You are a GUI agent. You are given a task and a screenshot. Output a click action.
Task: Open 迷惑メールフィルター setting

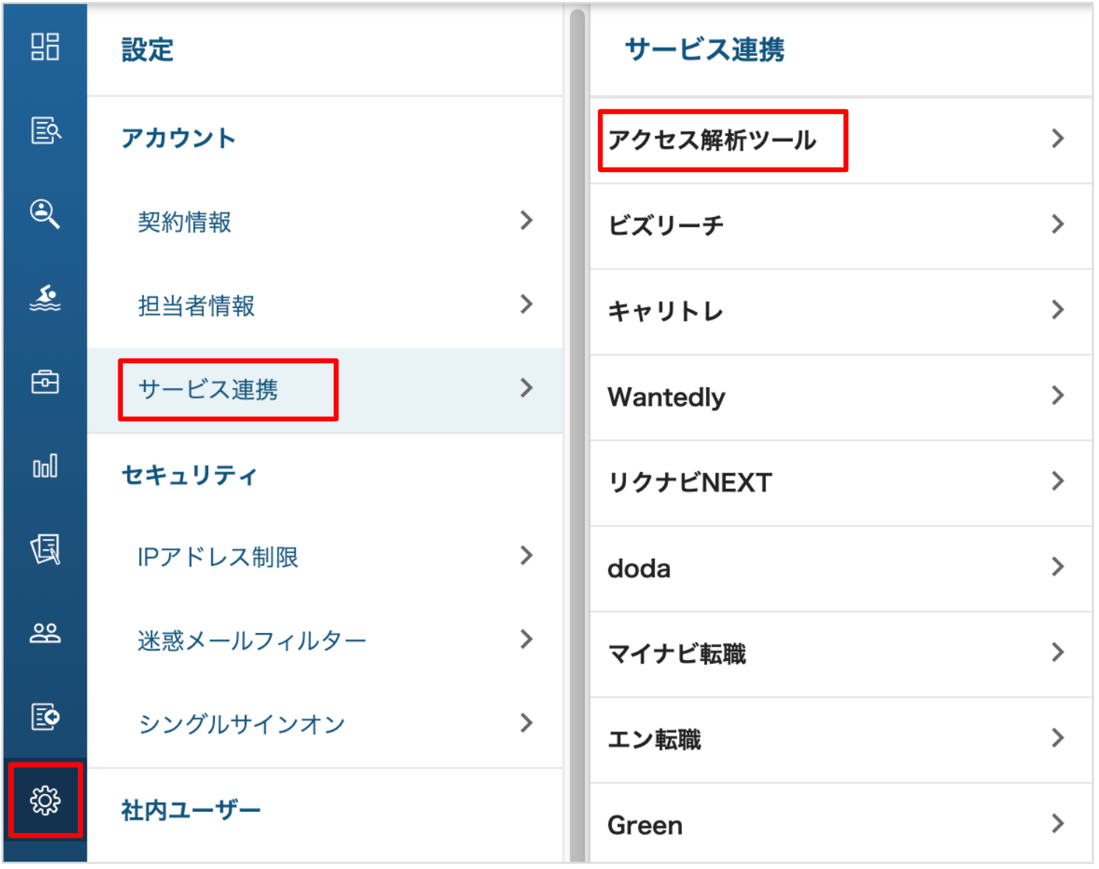click(325, 641)
